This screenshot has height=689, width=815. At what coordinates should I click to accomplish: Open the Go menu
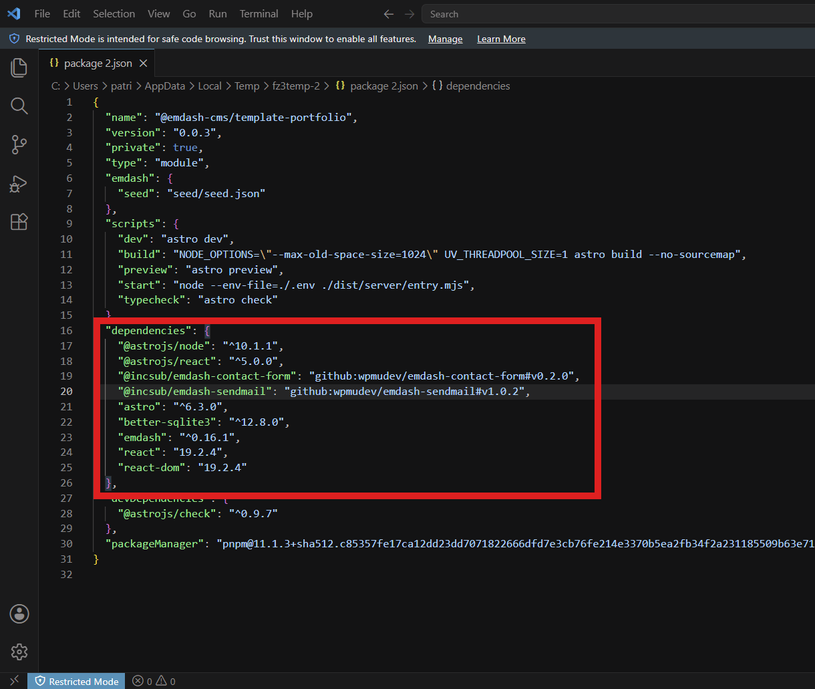coord(189,14)
